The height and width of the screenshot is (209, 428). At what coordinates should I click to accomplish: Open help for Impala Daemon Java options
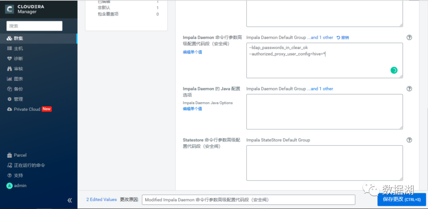coord(409,89)
